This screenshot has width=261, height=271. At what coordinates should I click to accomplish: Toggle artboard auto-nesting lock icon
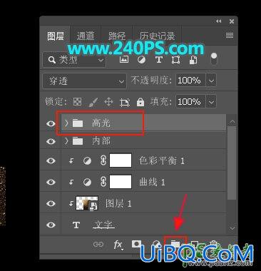[x=125, y=102]
